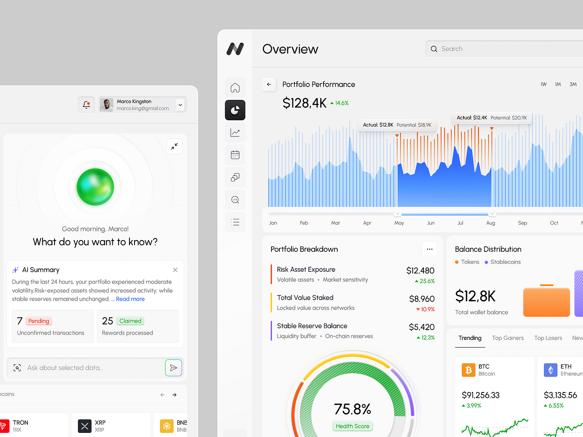Select the Risk Asset Exposure row
583x437 pixels.
pos(353,275)
